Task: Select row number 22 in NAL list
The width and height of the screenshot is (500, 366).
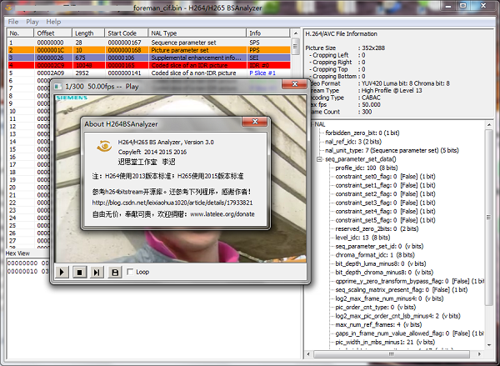Action: [x=12, y=203]
